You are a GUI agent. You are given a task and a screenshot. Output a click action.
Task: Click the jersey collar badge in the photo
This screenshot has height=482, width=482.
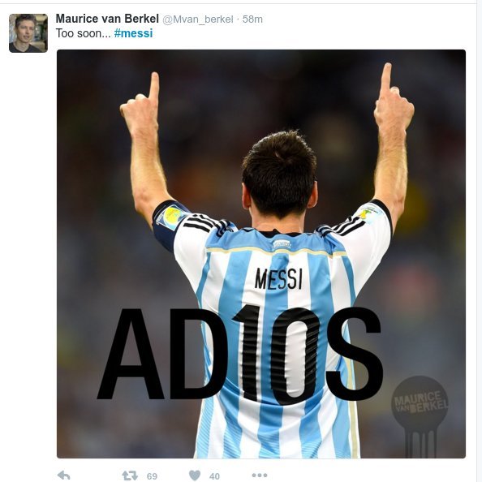282,244
